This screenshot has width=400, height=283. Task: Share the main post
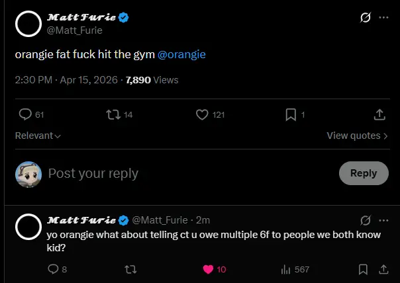click(x=379, y=114)
